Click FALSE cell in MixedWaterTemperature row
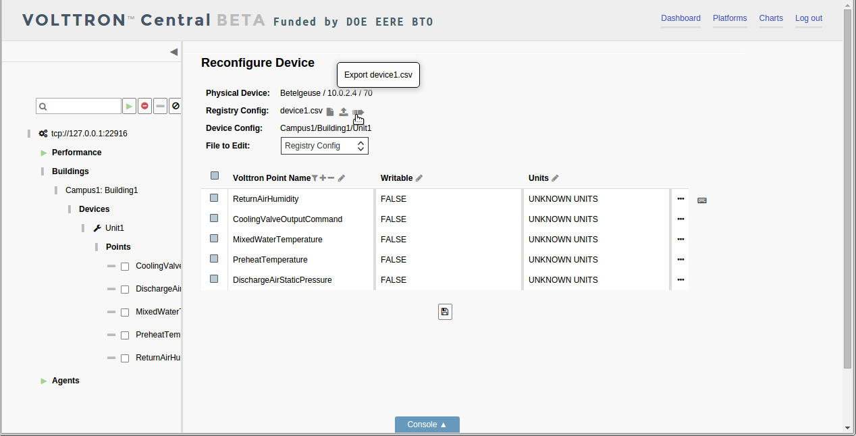856x436 pixels. [x=449, y=240]
